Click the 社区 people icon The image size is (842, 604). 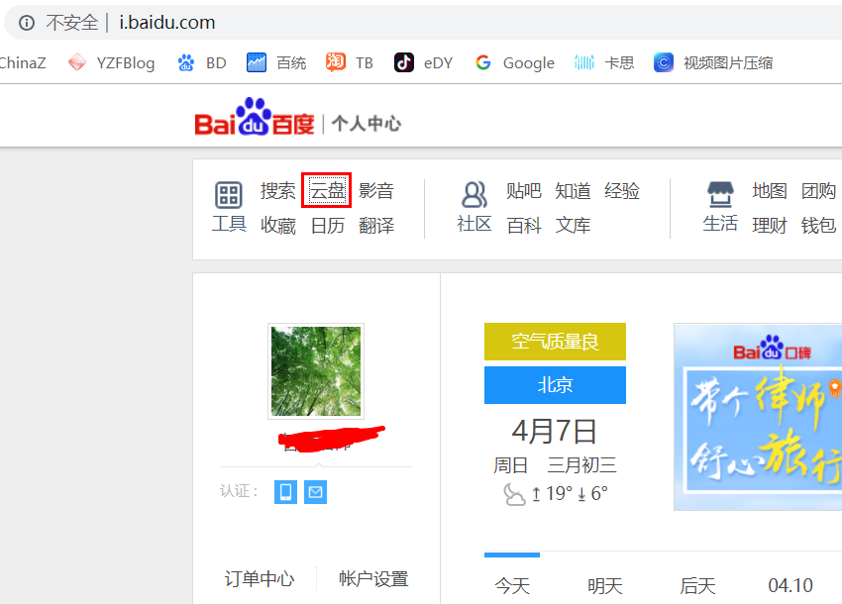pos(474,195)
